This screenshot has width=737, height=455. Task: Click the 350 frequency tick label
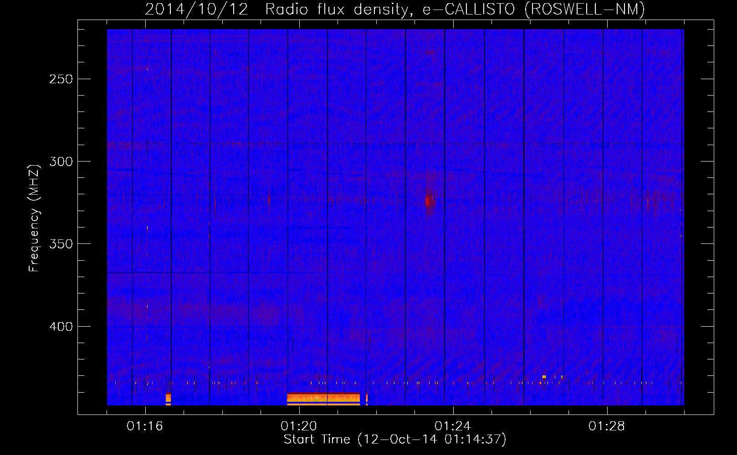pyautogui.click(x=61, y=244)
